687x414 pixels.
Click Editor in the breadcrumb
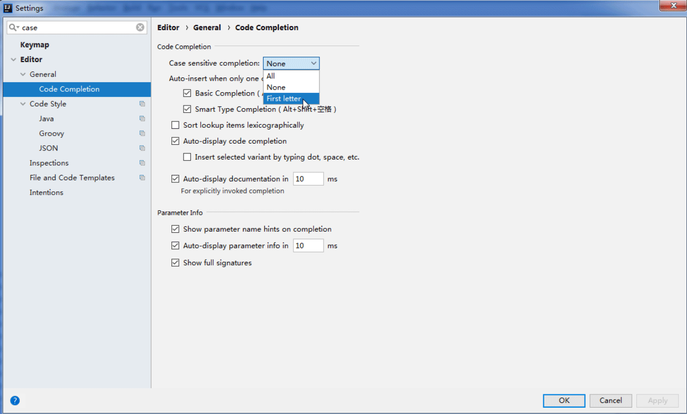coord(168,28)
